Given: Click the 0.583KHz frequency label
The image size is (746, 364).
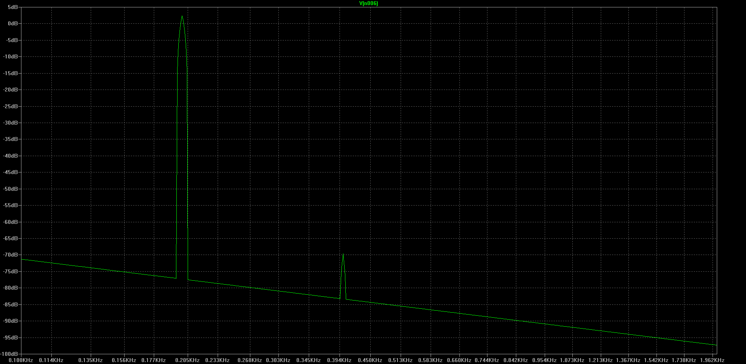Looking at the screenshot, I should [x=430, y=360].
